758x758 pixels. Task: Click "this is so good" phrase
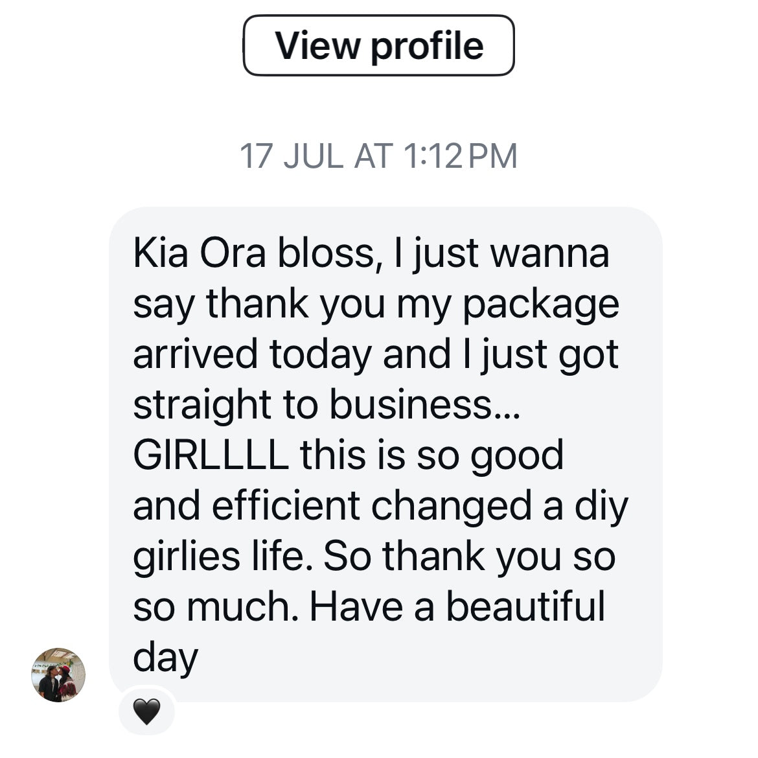coord(431,455)
